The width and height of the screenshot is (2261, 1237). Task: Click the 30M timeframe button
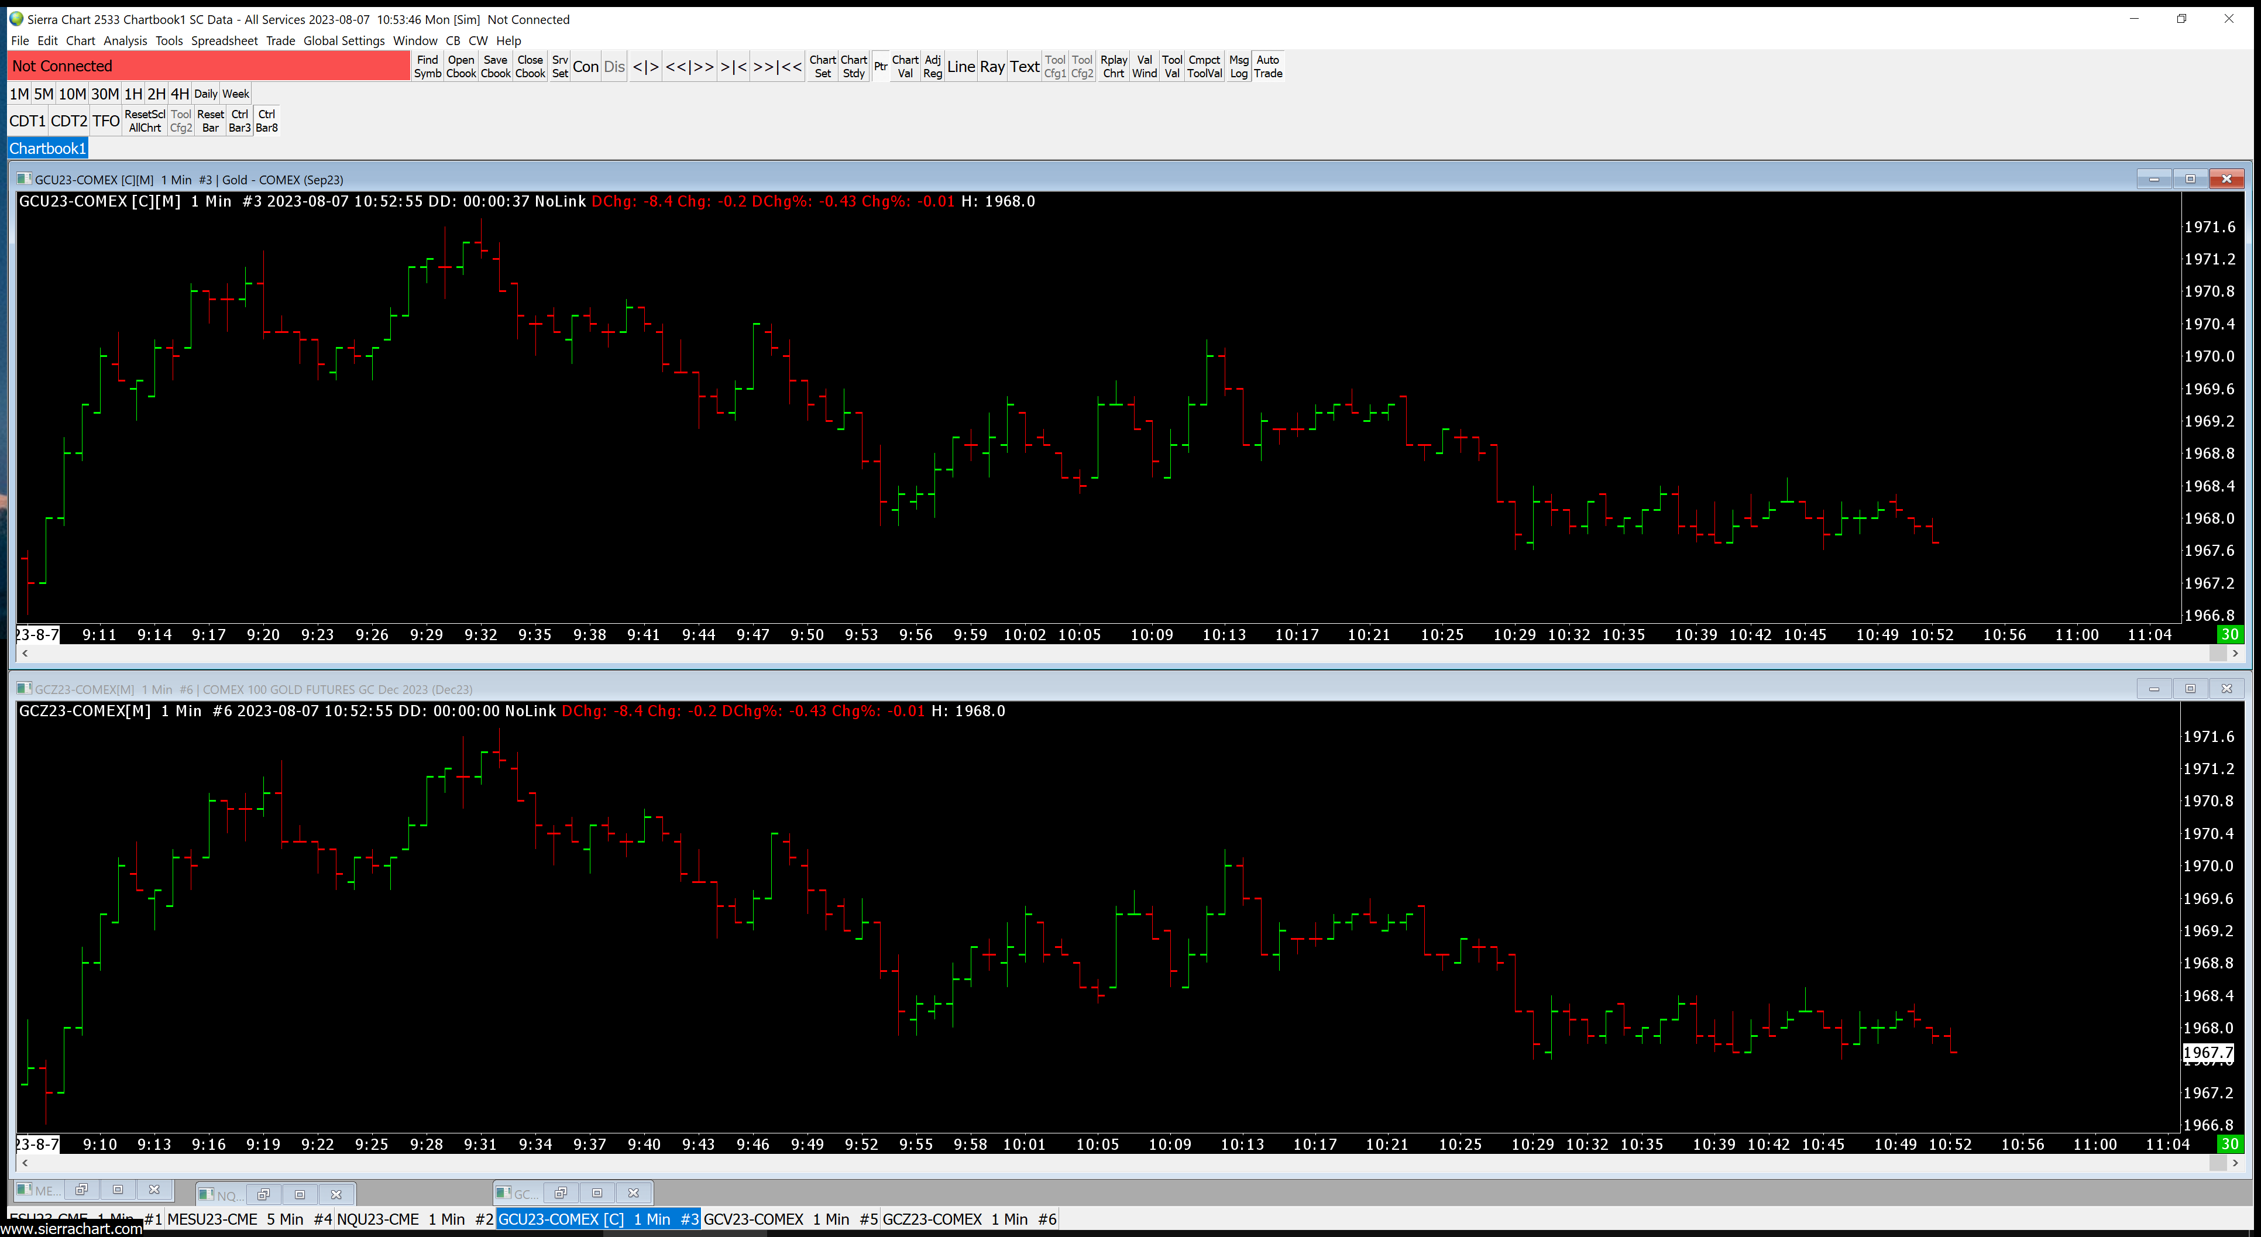click(x=104, y=94)
